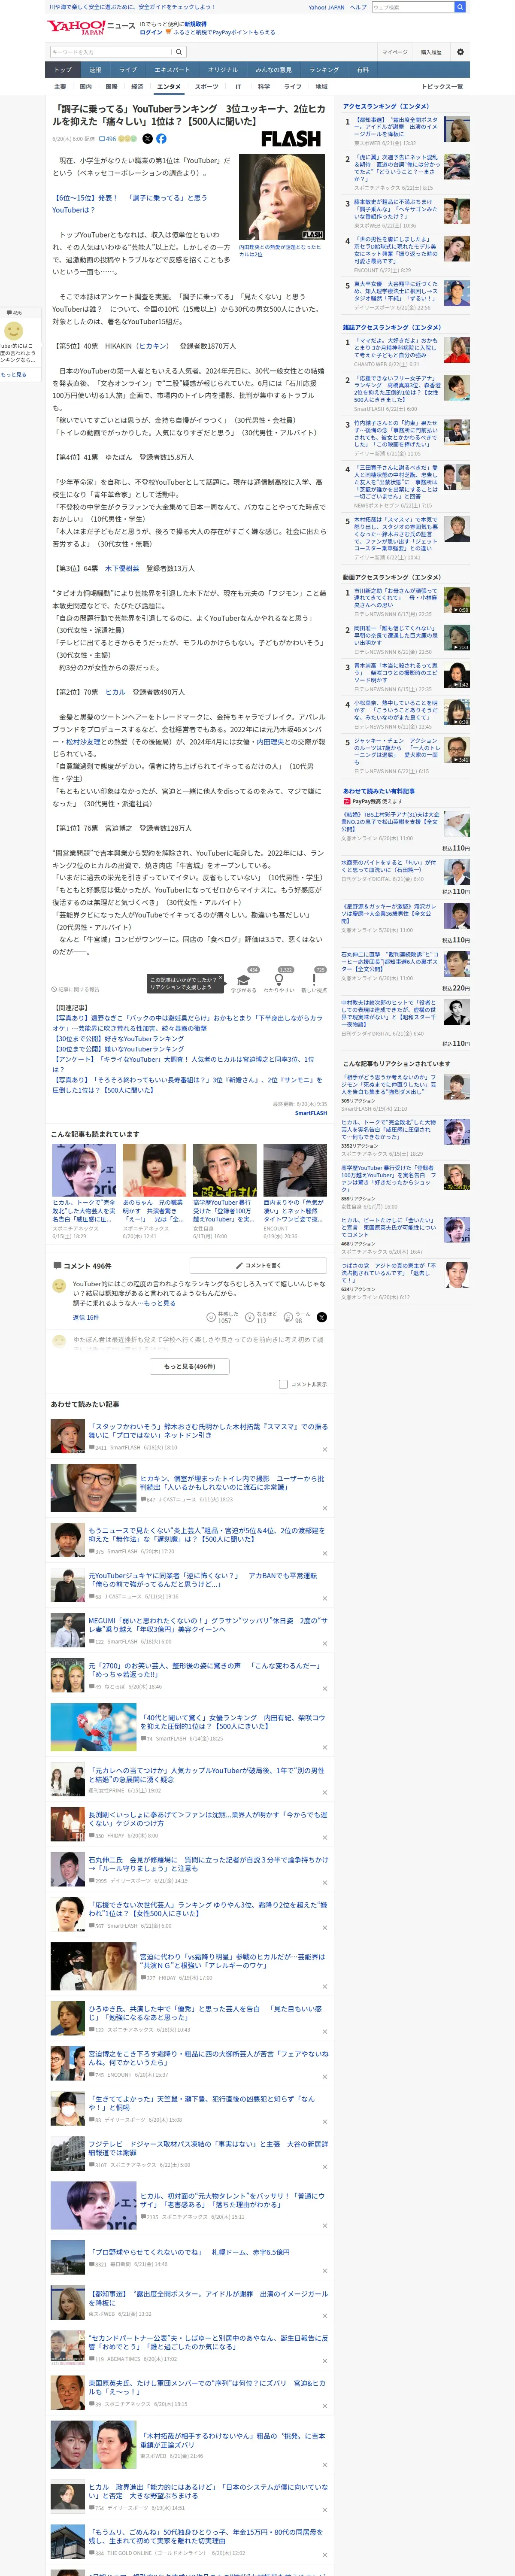Open 市川紗椰 video ranking thumbnail 0:59
Image resolution: width=515 pixels, height=2576 pixels.
point(456,600)
